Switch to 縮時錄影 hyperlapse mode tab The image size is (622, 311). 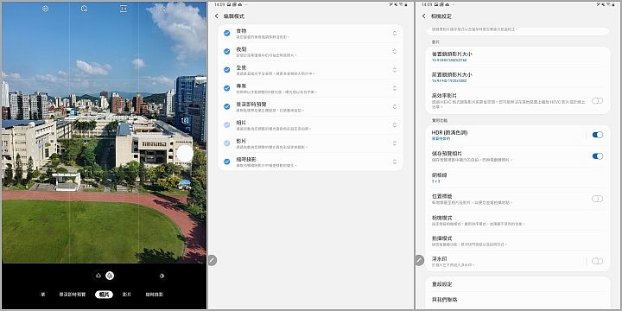pos(155,295)
